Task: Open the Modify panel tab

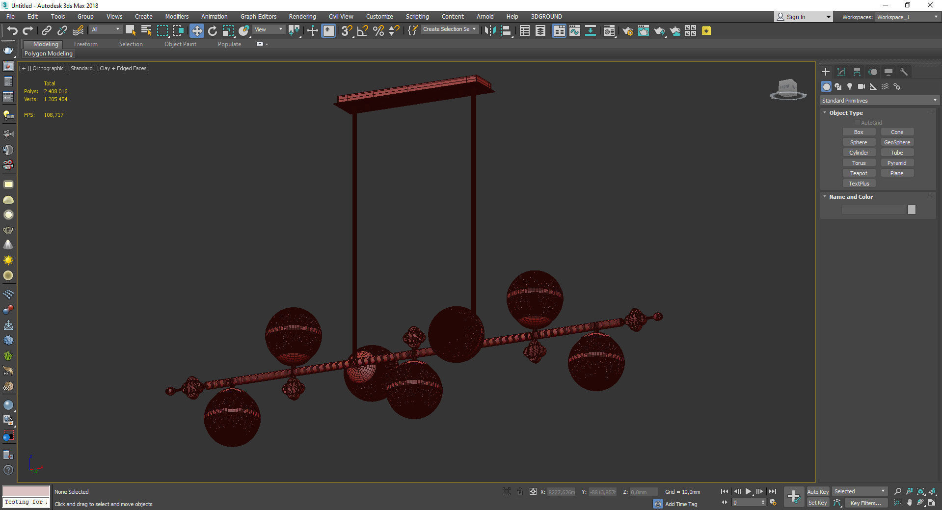Action: 841,72
